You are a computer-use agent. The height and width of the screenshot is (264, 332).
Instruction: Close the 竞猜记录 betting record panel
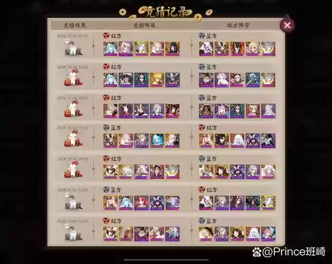(287, 25)
